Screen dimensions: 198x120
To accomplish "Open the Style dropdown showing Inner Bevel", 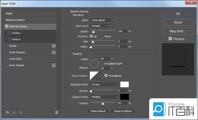I will tap(102, 20).
